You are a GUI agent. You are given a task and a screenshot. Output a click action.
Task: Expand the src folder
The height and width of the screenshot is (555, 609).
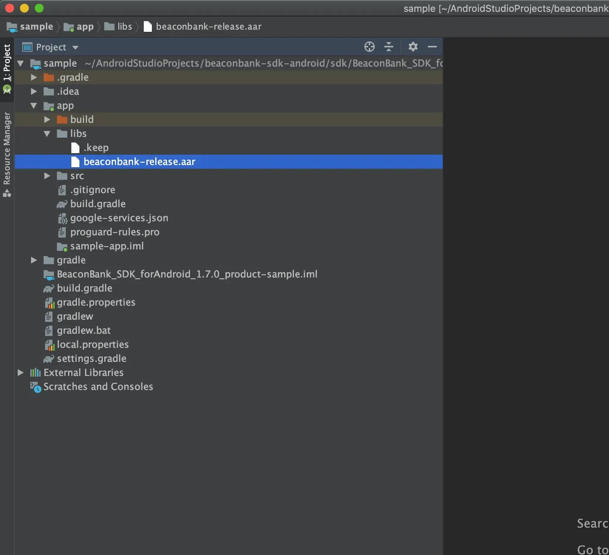[47, 176]
